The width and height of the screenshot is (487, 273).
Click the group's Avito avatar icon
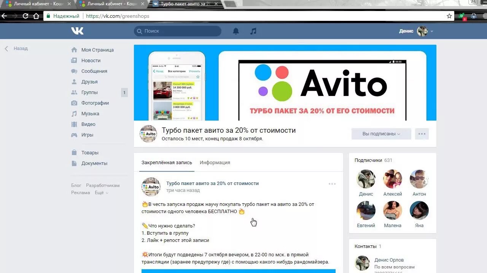click(148, 134)
